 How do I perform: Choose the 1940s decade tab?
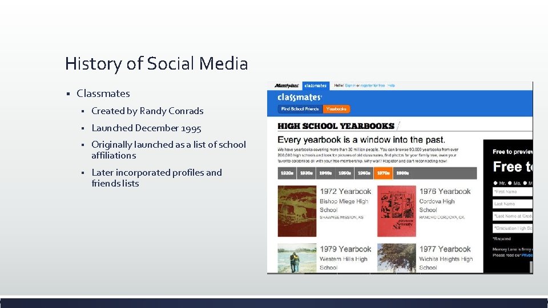click(x=325, y=173)
